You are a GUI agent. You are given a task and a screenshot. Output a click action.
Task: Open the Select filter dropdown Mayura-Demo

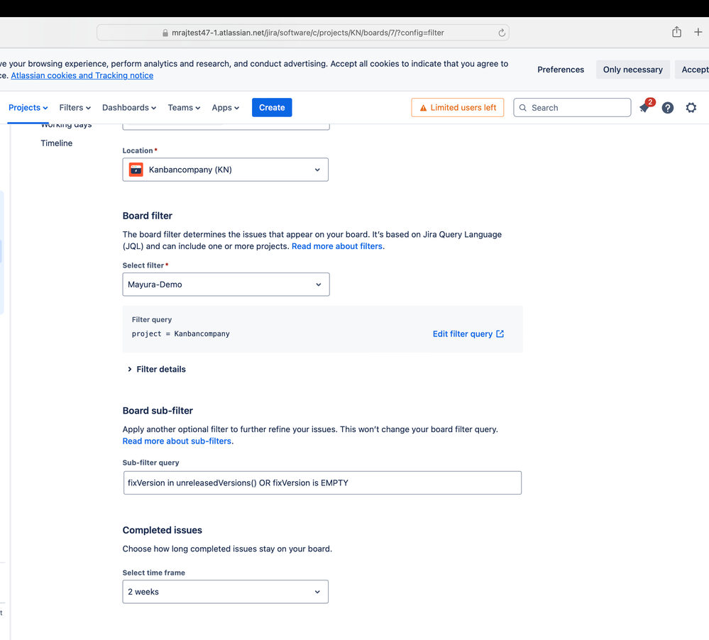tap(226, 285)
